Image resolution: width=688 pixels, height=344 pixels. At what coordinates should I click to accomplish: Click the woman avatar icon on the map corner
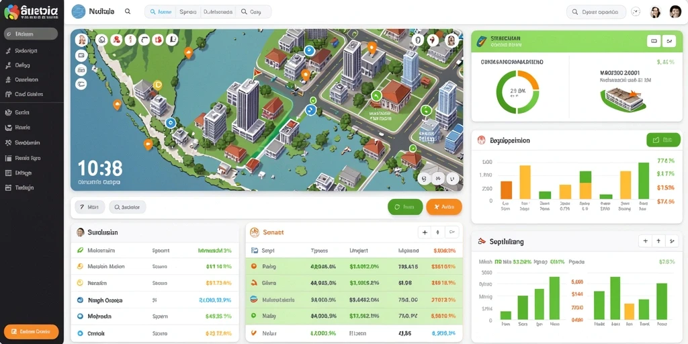pyautogui.click(x=81, y=40)
